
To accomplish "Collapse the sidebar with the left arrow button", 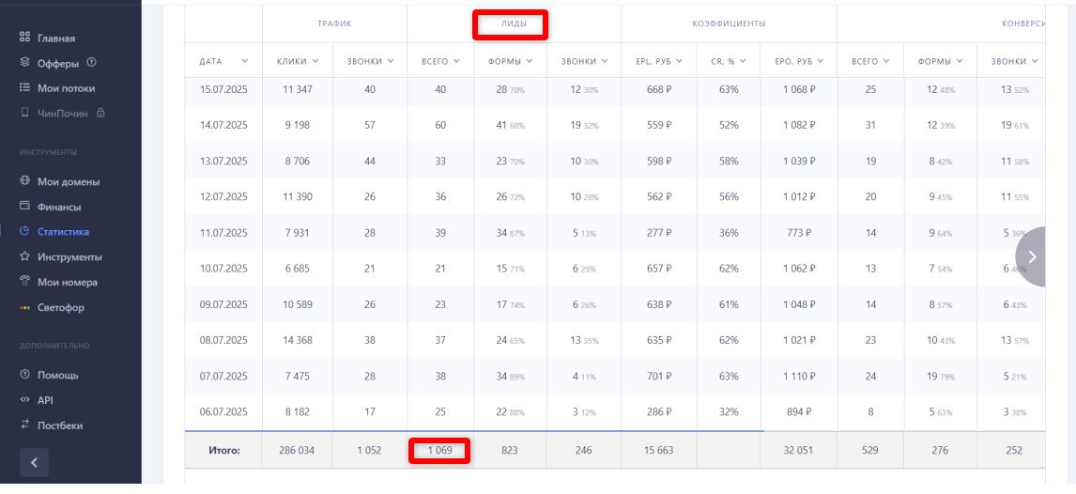I will [x=34, y=462].
